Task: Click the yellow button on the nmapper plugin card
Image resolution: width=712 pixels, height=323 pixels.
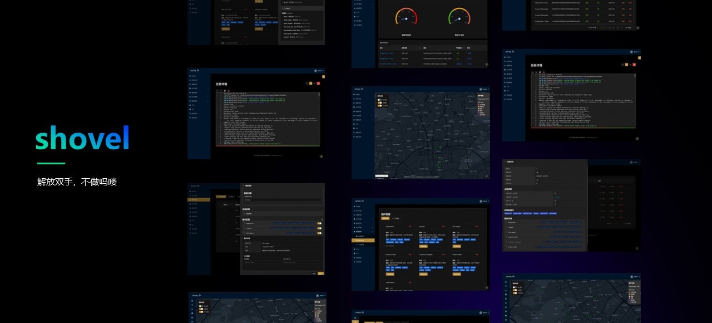Action: pyautogui.click(x=424, y=246)
